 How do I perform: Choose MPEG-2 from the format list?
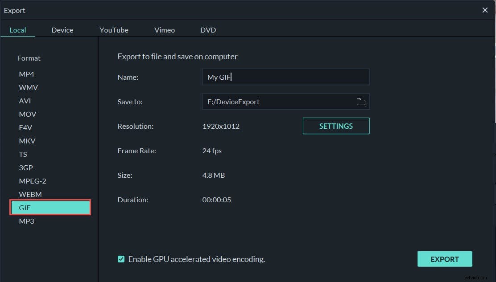(32, 181)
